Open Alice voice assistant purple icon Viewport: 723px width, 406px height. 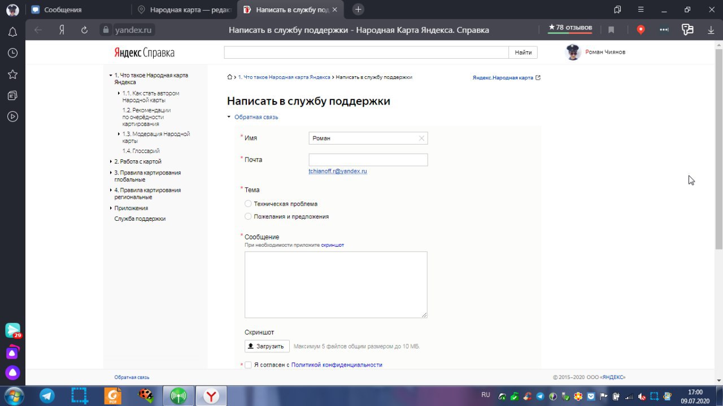pyautogui.click(x=12, y=373)
